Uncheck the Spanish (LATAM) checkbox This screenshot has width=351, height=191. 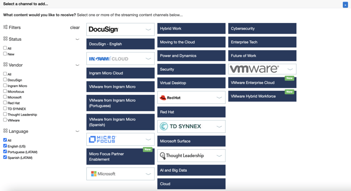pos(5,157)
